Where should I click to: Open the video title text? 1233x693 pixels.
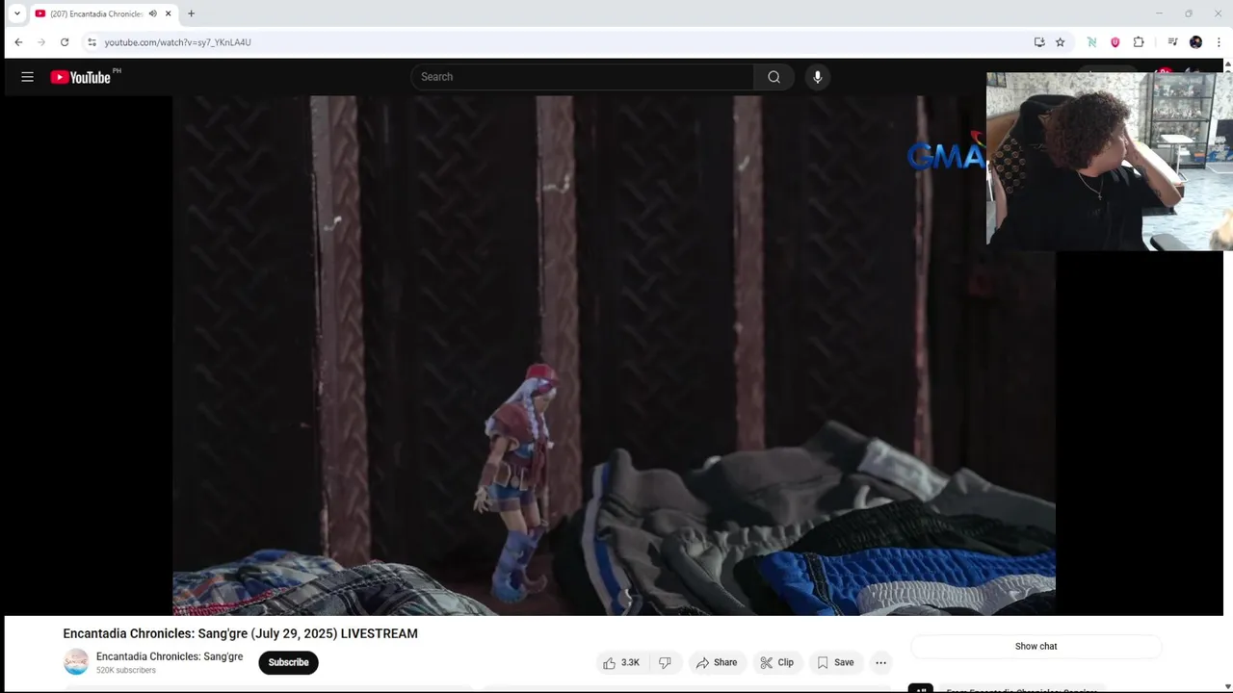click(x=241, y=633)
